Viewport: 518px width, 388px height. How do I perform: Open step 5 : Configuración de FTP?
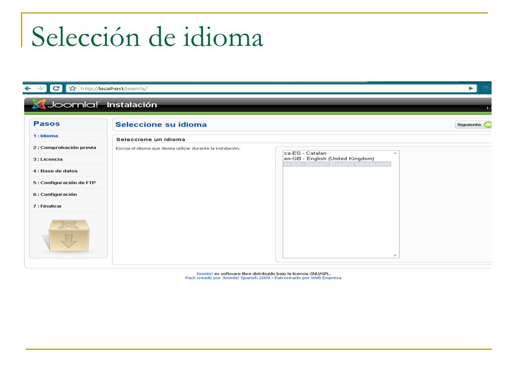point(64,183)
